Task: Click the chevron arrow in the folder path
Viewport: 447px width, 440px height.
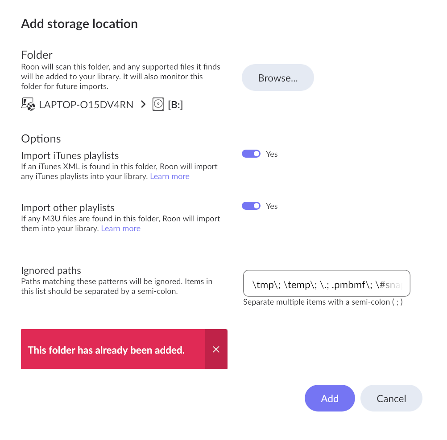Action: coord(143,105)
